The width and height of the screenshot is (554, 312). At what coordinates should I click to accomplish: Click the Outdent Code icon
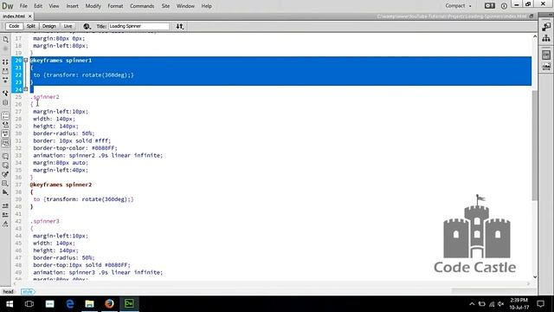tap(5, 215)
